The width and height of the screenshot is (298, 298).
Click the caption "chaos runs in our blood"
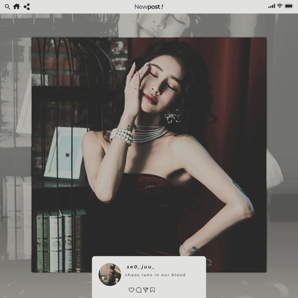pyautogui.click(x=155, y=275)
